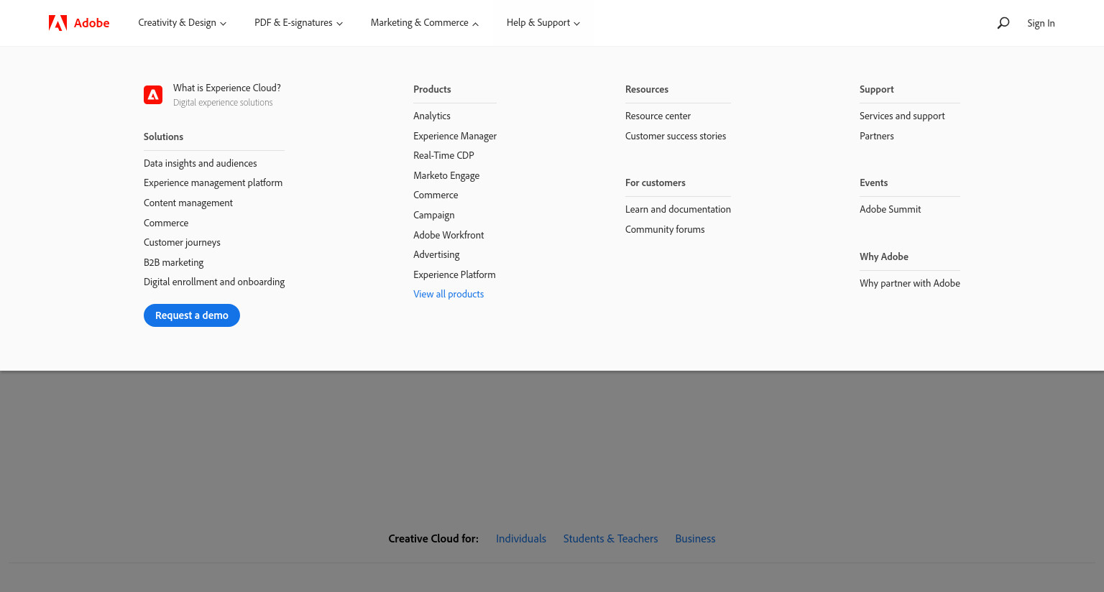Click the Adobe logo icon in header
This screenshot has width=1104, height=592.
(58, 23)
